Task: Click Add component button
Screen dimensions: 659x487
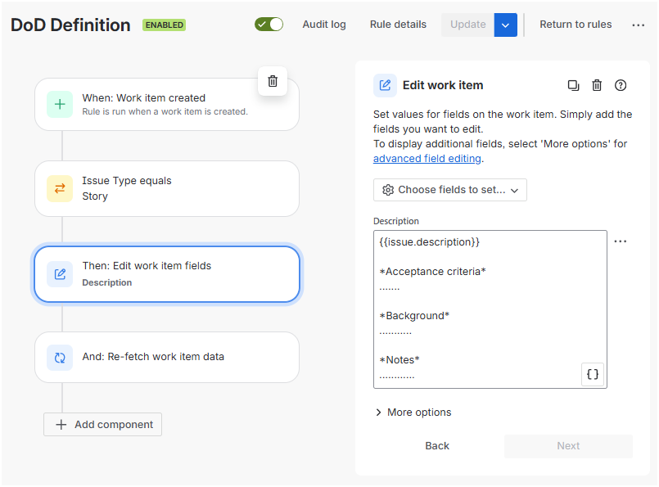Action: click(x=103, y=425)
